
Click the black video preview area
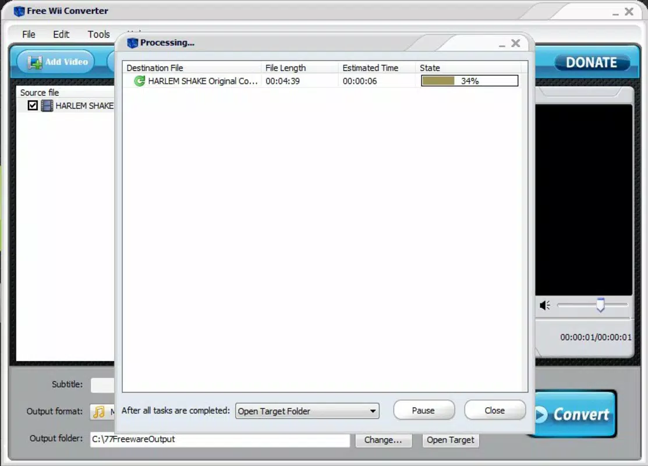pyautogui.click(x=583, y=200)
